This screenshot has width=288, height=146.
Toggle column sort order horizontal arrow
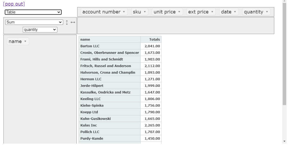[x=73, y=22]
